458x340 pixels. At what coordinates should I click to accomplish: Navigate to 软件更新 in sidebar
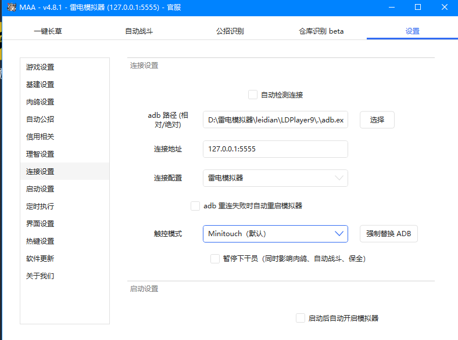(x=40, y=259)
